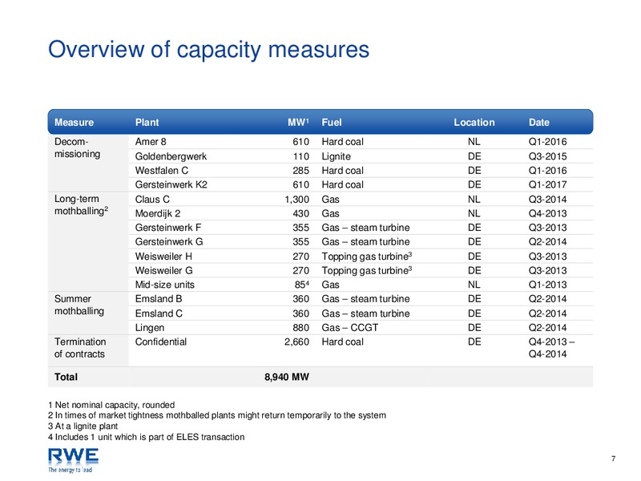The width and height of the screenshot is (641, 481).
Task: Click the 'Goldenbergwerk' plant cell
Action: 171,156
